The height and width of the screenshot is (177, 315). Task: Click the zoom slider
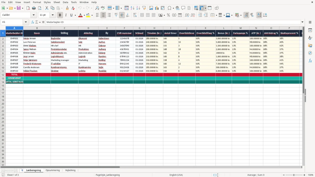click(x=294, y=175)
